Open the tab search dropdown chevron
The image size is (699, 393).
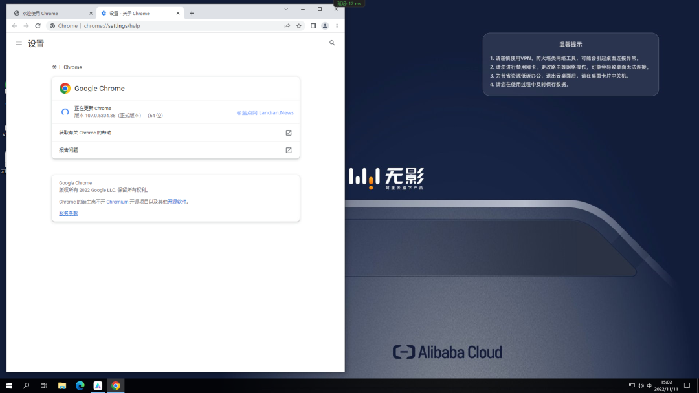(x=286, y=9)
